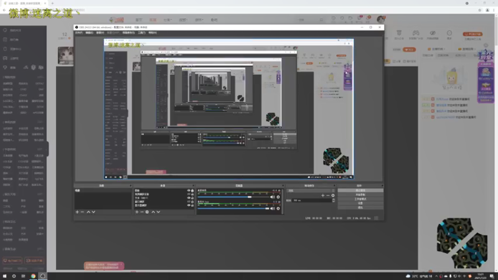Image resolution: width=498 pixels, height=280 pixels.
Task: Click the crossed-eye icon in Huya room toolbar
Action: click(433, 33)
